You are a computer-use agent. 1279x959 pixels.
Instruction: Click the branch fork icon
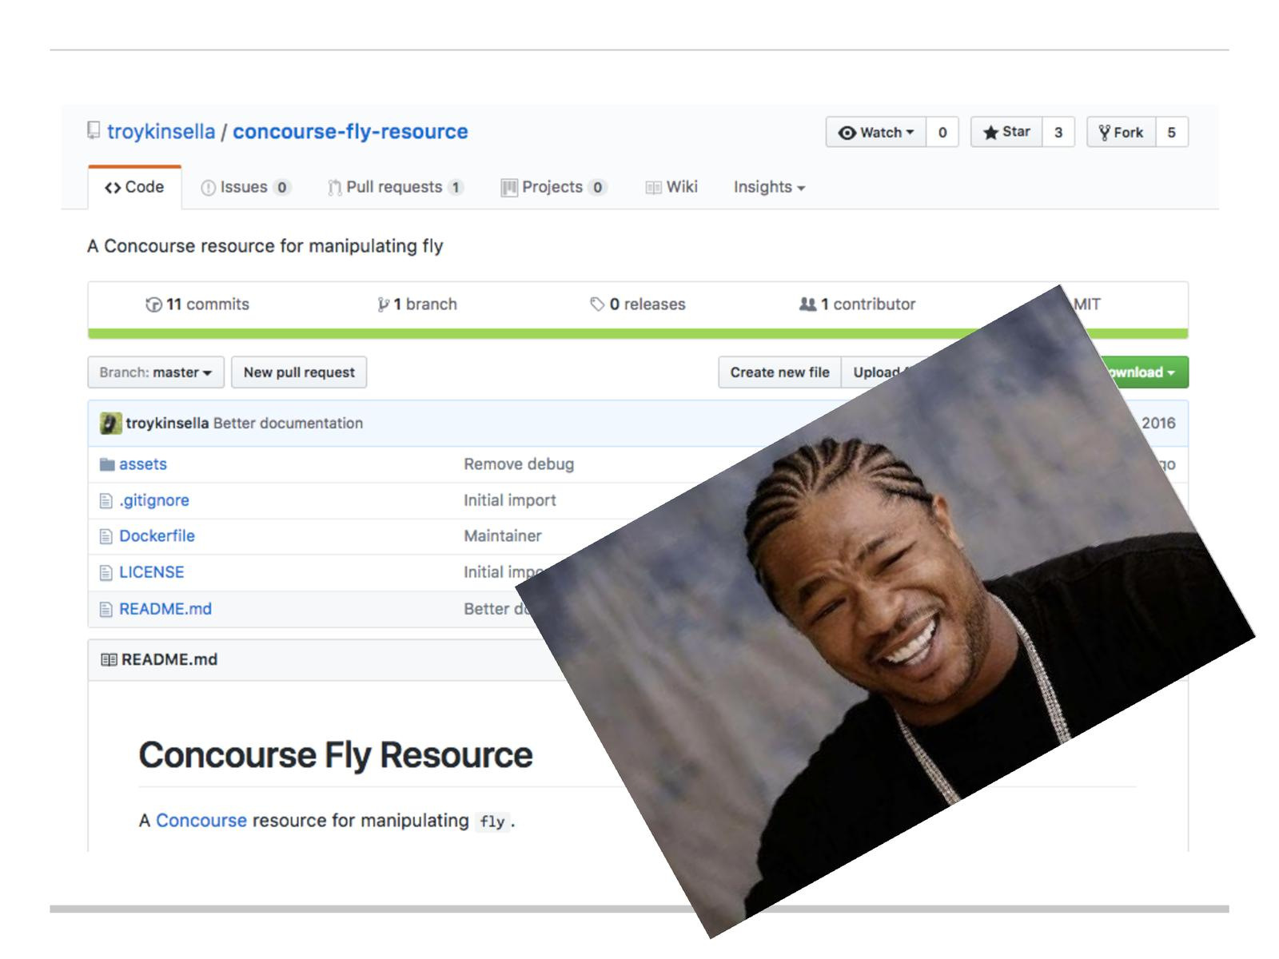pyautogui.click(x=383, y=304)
